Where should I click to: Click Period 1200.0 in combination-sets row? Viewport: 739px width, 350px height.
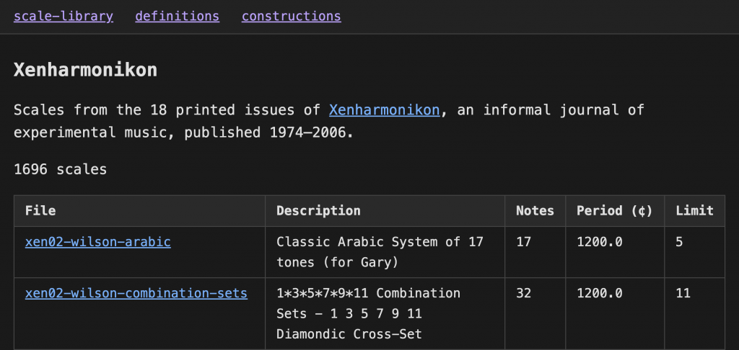pyautogui.click(x=600, y=294)
